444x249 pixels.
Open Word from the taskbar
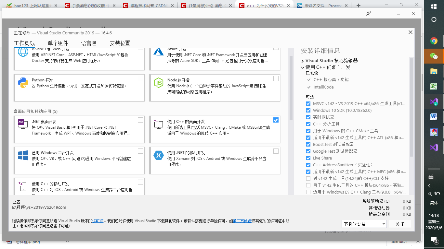pos(434,117)
